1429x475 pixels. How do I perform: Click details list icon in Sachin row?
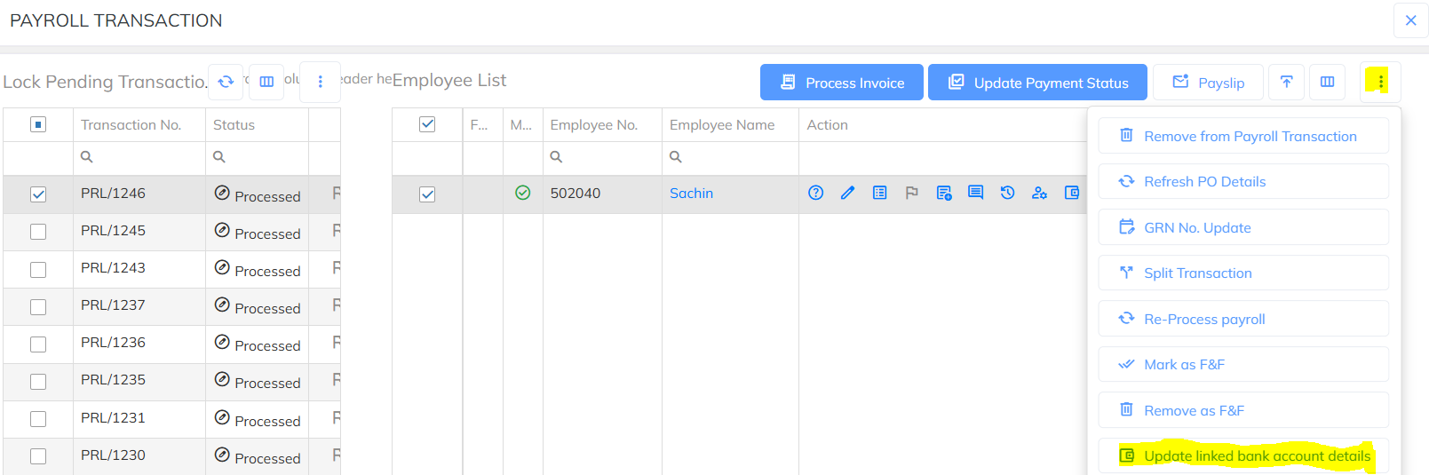(x=880, y=193)
